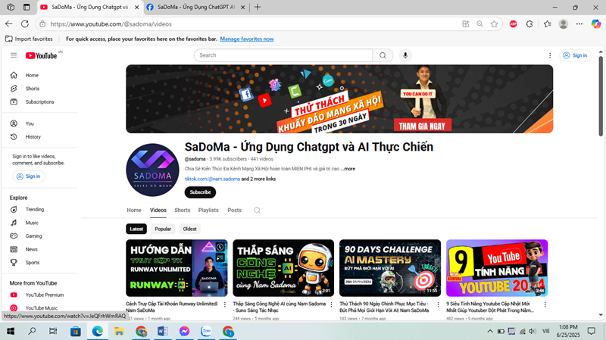606x340 pixels.
Task: Open 90 Days Challenge video thumbnail
Action: (390, 268)
